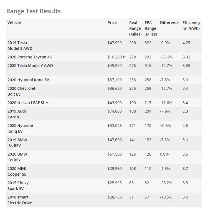Click the 2018 smart Electric Drive row
This screenshot has width=208, height=217.
click(104, 200)
